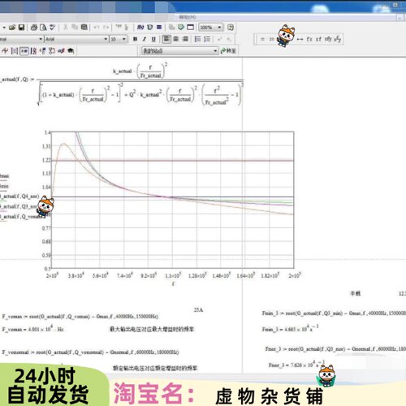Run the spelling check icon

coord(52,28)
